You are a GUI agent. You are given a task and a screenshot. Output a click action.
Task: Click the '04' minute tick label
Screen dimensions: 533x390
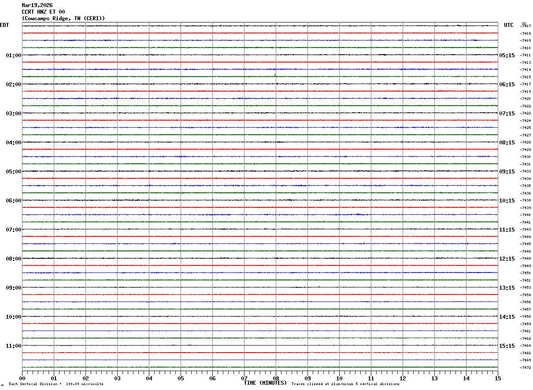[149, 379]
